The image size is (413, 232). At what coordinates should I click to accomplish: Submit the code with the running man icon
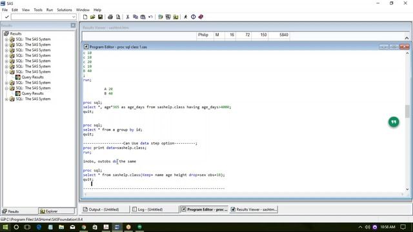coord(185,17)
